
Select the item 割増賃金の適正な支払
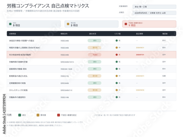click(18, 76)
